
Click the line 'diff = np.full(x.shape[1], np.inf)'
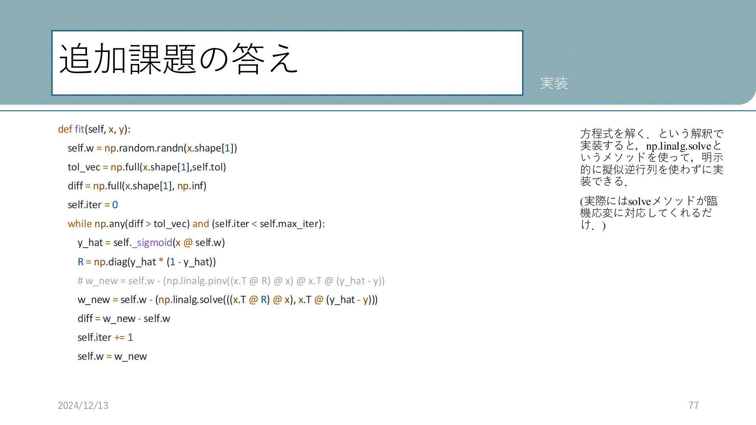point(137,186)
